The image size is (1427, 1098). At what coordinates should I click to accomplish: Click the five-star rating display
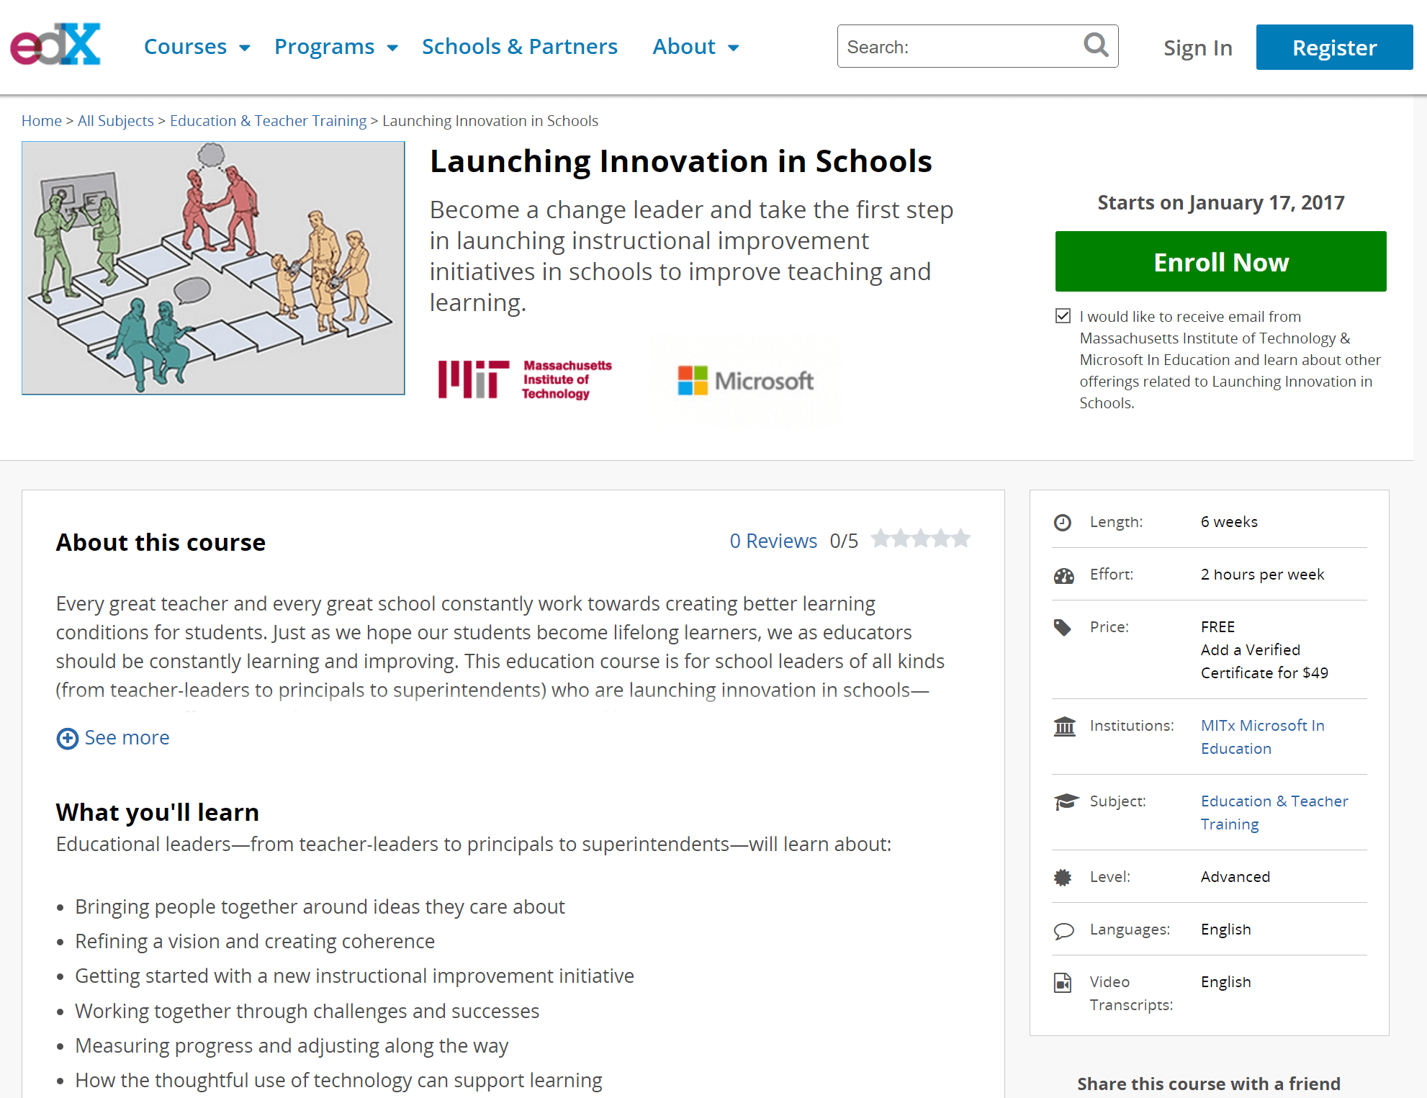tap(921, 539)
